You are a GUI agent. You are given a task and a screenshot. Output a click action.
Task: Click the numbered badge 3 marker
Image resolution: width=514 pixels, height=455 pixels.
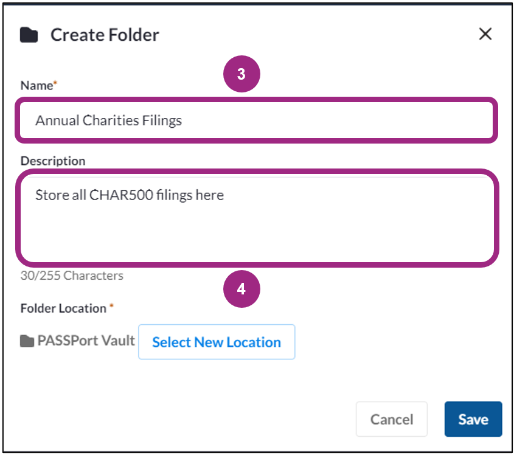tap(241, 73)
